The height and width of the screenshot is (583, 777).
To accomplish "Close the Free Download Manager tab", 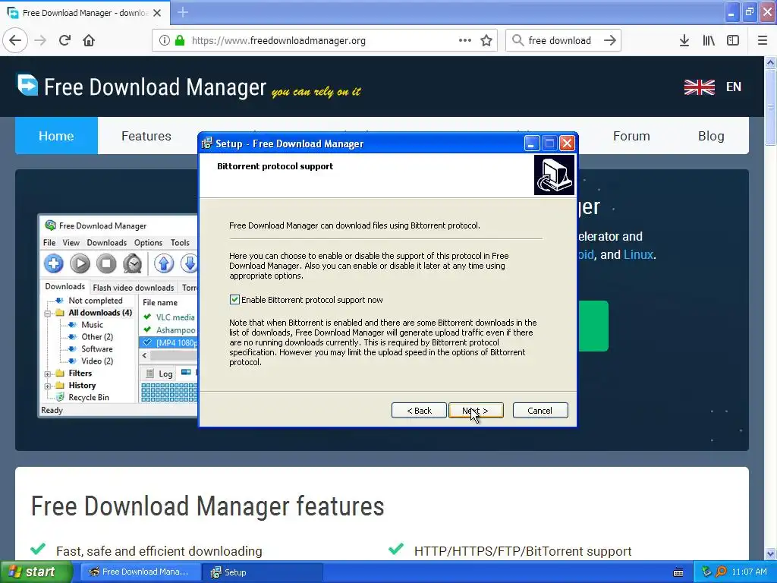I will click(157, 13).
